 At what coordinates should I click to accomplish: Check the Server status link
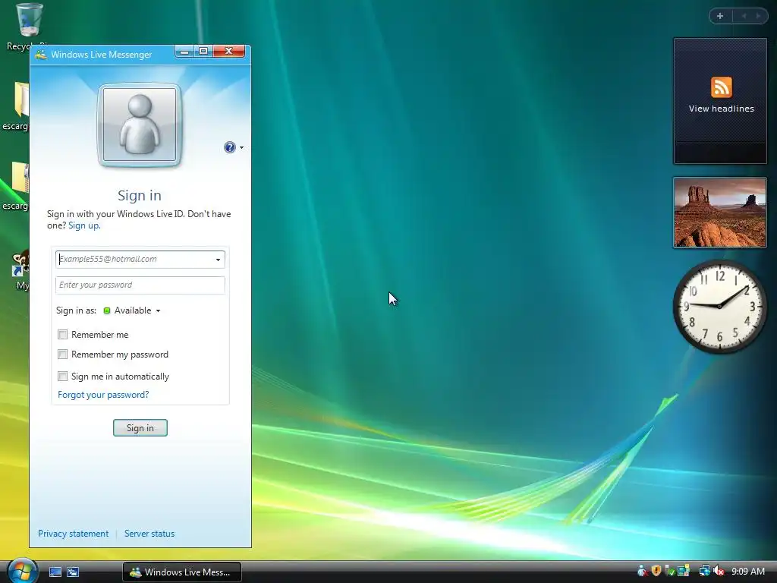click(149, 534)
